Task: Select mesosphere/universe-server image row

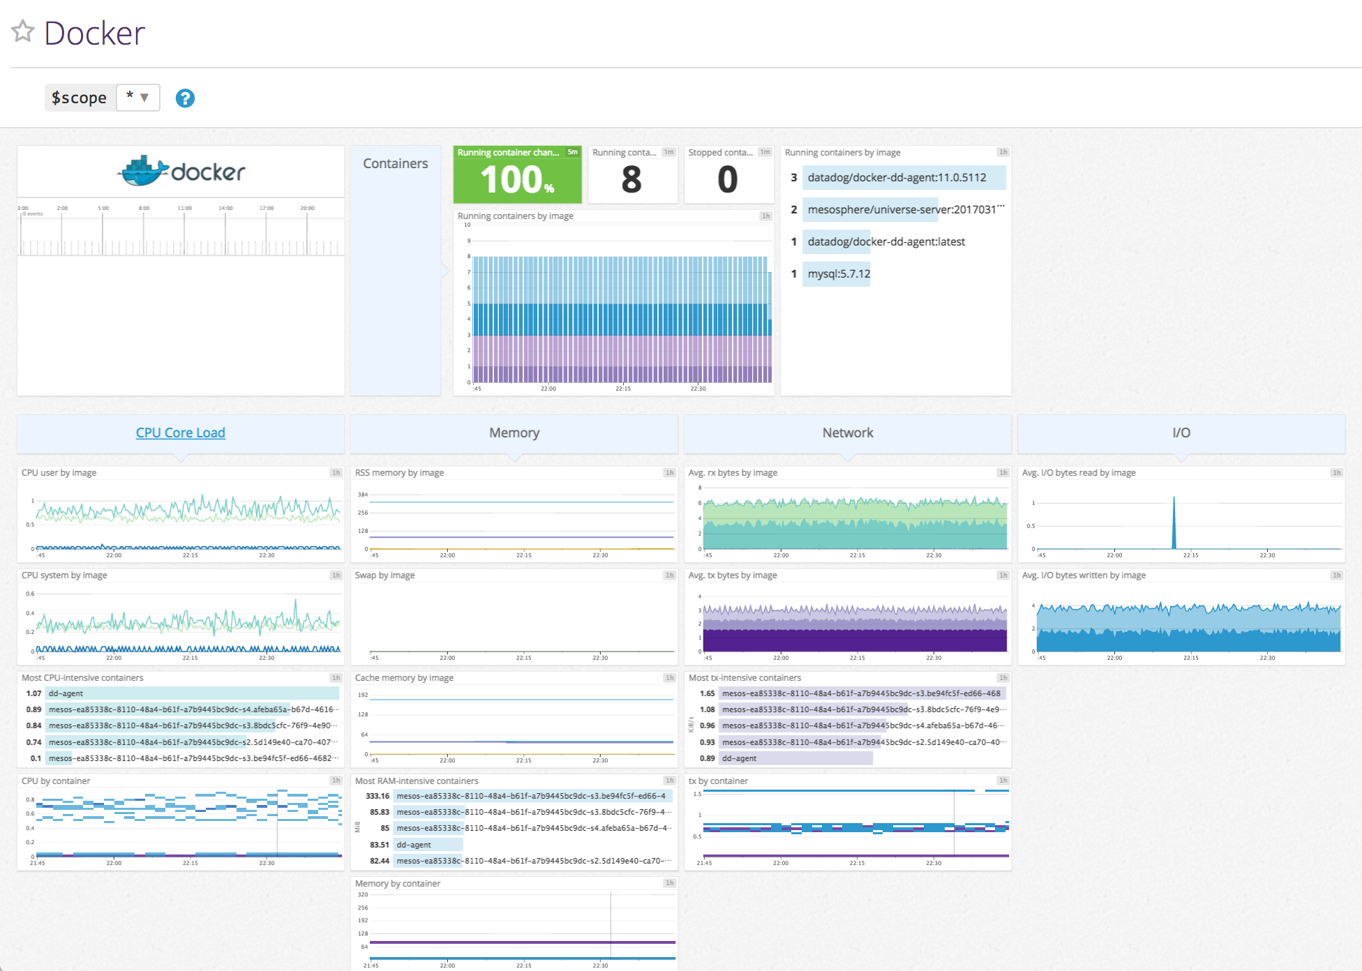Action: 897,209
